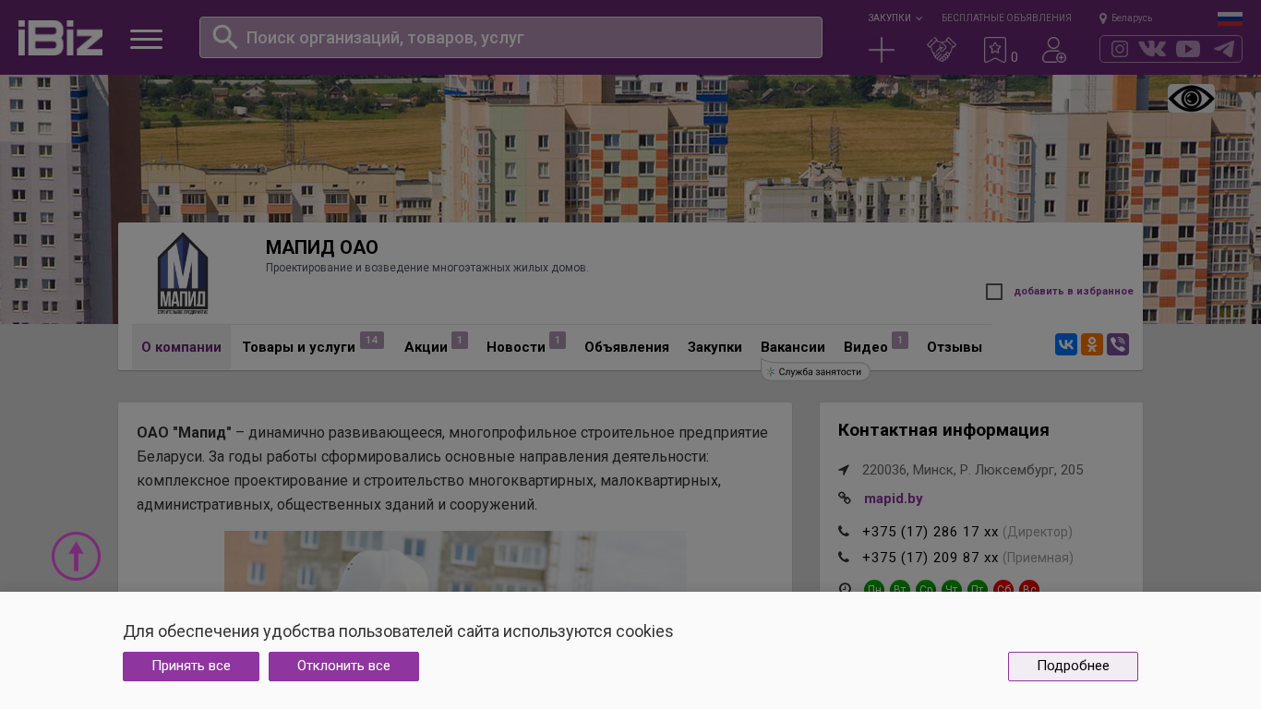Click the company subtitle Проектирование и возведение
The image size is (1261, 709).
point(426,268)
